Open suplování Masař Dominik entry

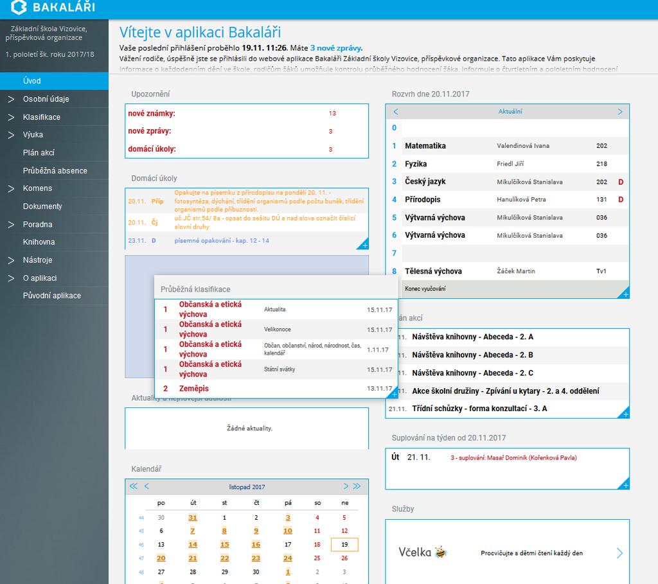coord(513,457)
